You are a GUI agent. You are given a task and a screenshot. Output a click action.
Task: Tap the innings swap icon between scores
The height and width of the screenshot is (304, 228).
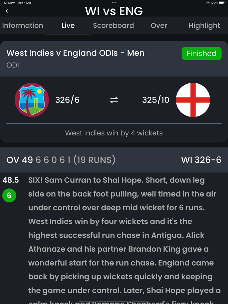tap(114, 100)
